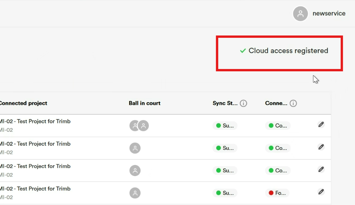Click the user avatar icon beside newservice
The image size is (355, 205).
pyautogui.click(x=300, y=13)
